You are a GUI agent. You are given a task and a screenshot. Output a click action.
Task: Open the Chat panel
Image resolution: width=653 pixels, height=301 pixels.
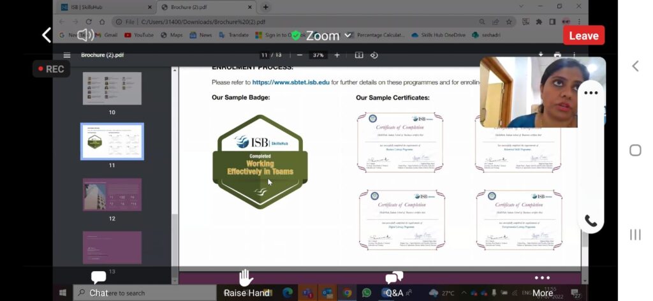98,284
